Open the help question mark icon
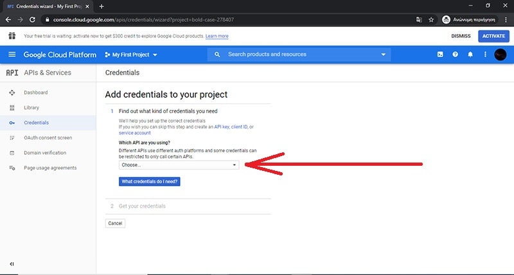The width and height of the screenshot is (514, 275). click(x=455, y=55)
